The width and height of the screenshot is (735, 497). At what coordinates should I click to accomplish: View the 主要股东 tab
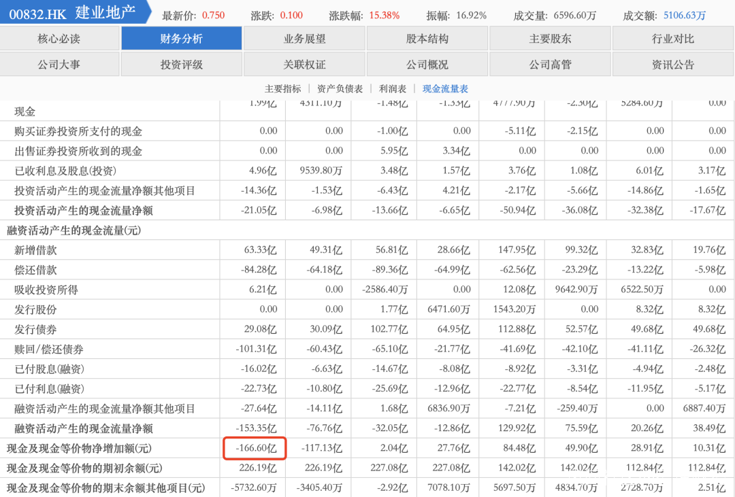[x=550, y=38]
